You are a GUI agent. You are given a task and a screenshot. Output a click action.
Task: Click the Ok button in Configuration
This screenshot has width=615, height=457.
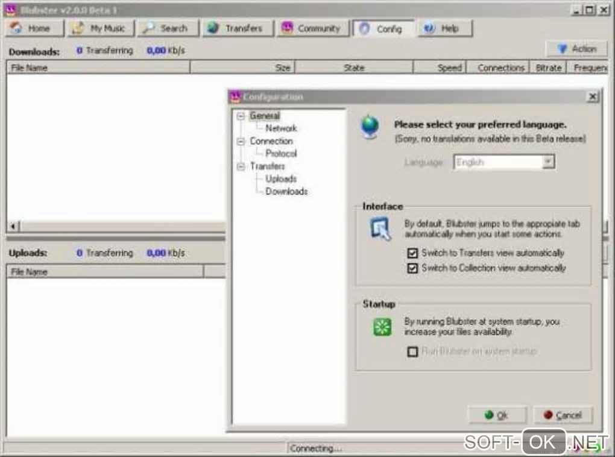pos(497,415)
